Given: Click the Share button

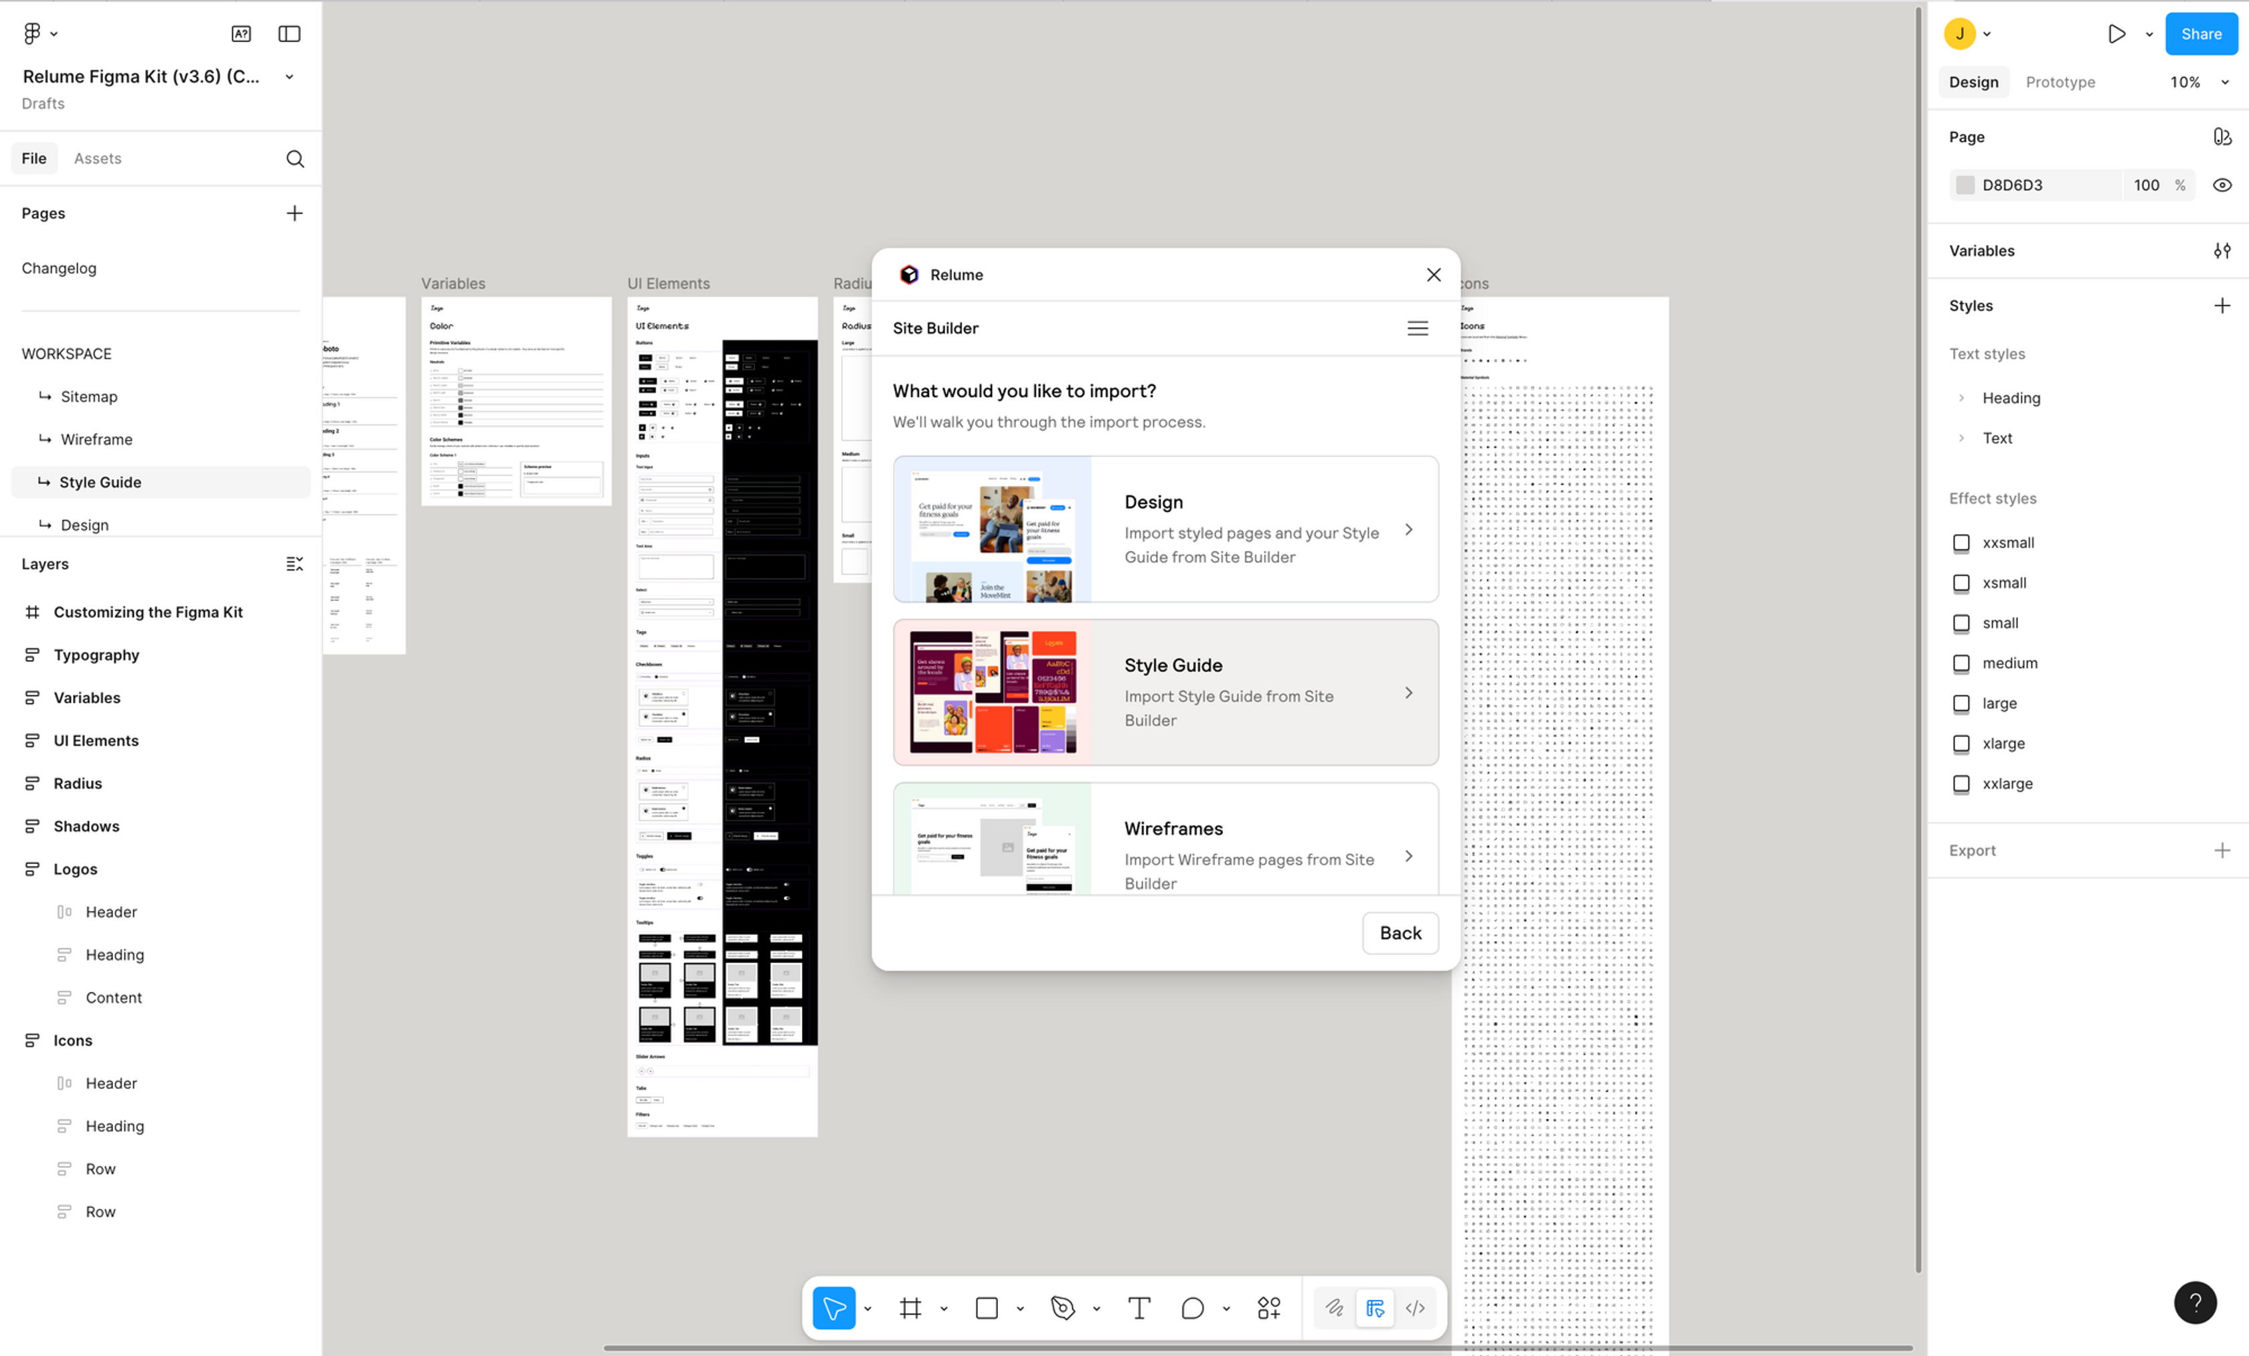Looking at the screenshot, I should [x=2201, y=33].
